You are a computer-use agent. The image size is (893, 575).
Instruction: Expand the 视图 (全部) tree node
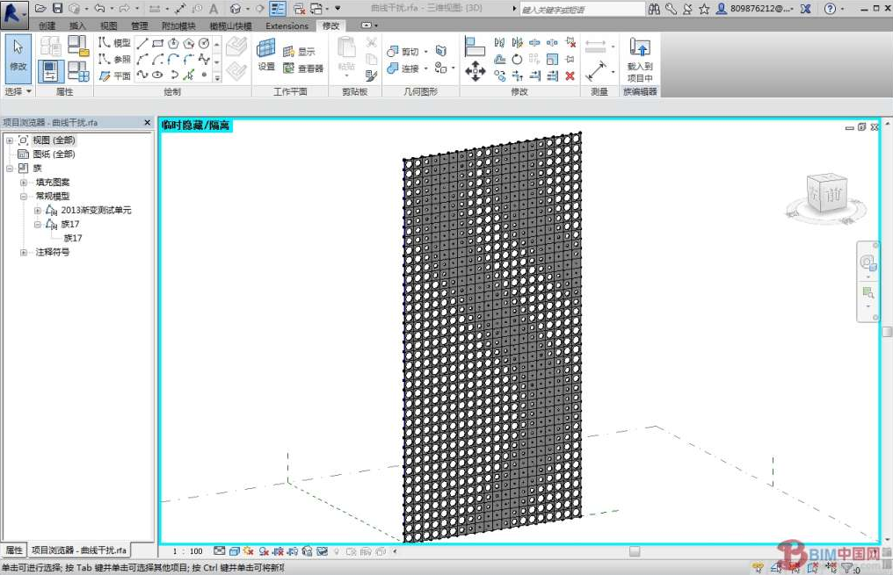(x=10, y=140)
